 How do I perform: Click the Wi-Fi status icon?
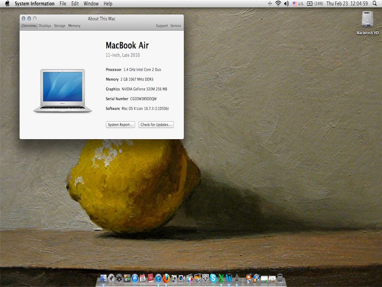point(278,4)
